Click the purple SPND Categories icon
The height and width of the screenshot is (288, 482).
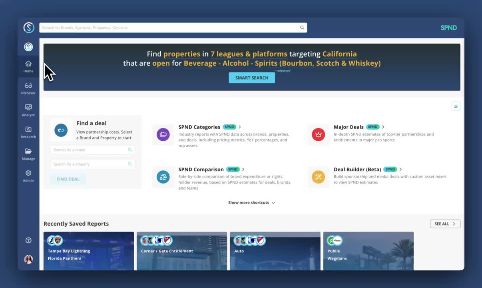pos(163,134)
